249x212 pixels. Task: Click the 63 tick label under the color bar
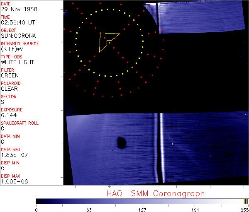(89, 209)
